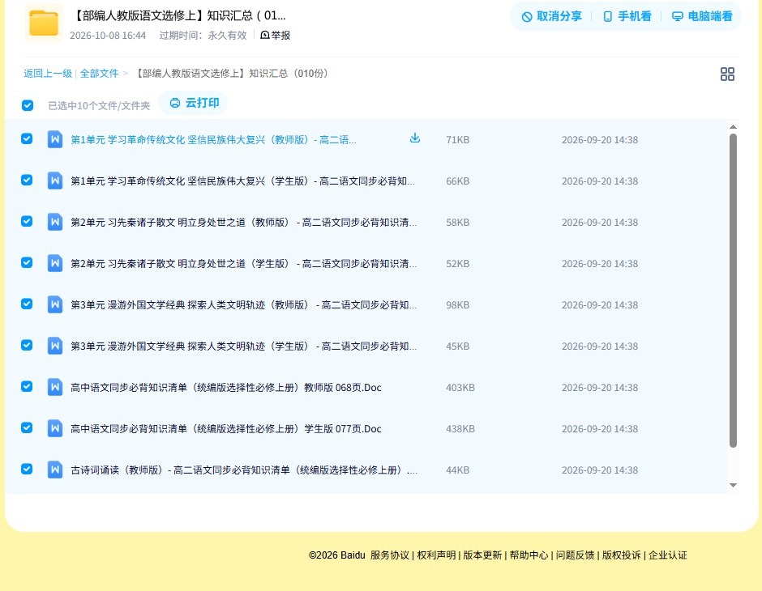The width and height of the screenshot is (762, 591).
Task: Open 第1单元 学习革命传统文化 学生版 file name
Action: point(242,181)
